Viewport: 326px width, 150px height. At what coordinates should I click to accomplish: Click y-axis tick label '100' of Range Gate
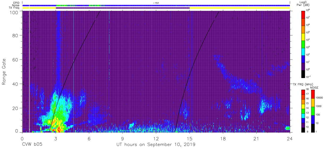click(14, 12)
